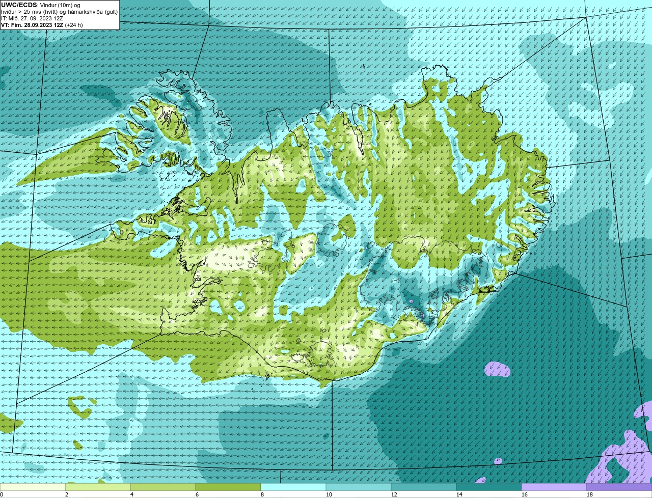Click the '4' label on the color scale
The width and height of the screenshot is (652, 498).
coord(132,494)
